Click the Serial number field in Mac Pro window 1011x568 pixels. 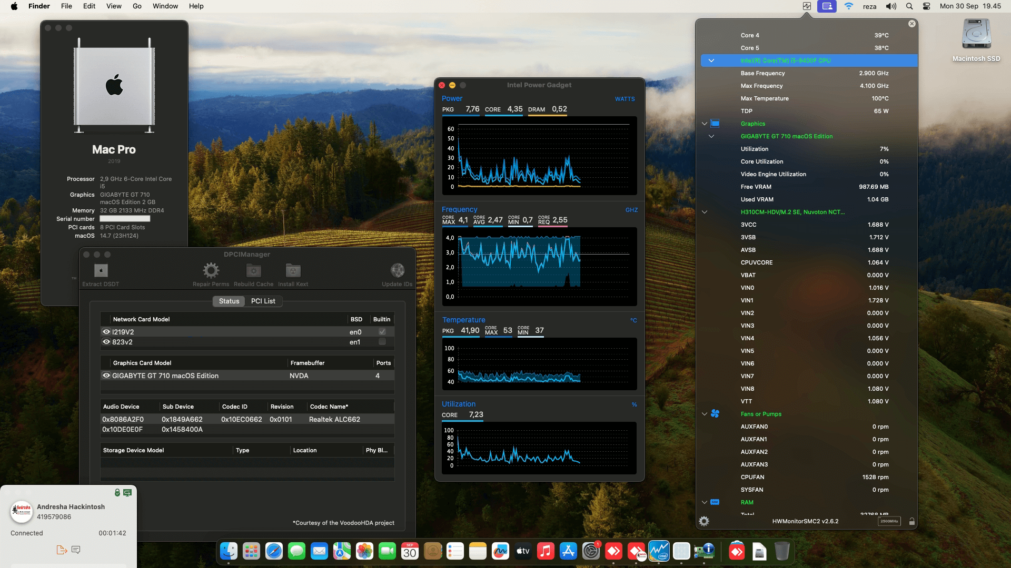click(x=125, y=218)
